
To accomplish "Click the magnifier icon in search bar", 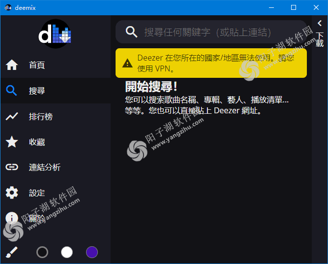I will [132, 32].
